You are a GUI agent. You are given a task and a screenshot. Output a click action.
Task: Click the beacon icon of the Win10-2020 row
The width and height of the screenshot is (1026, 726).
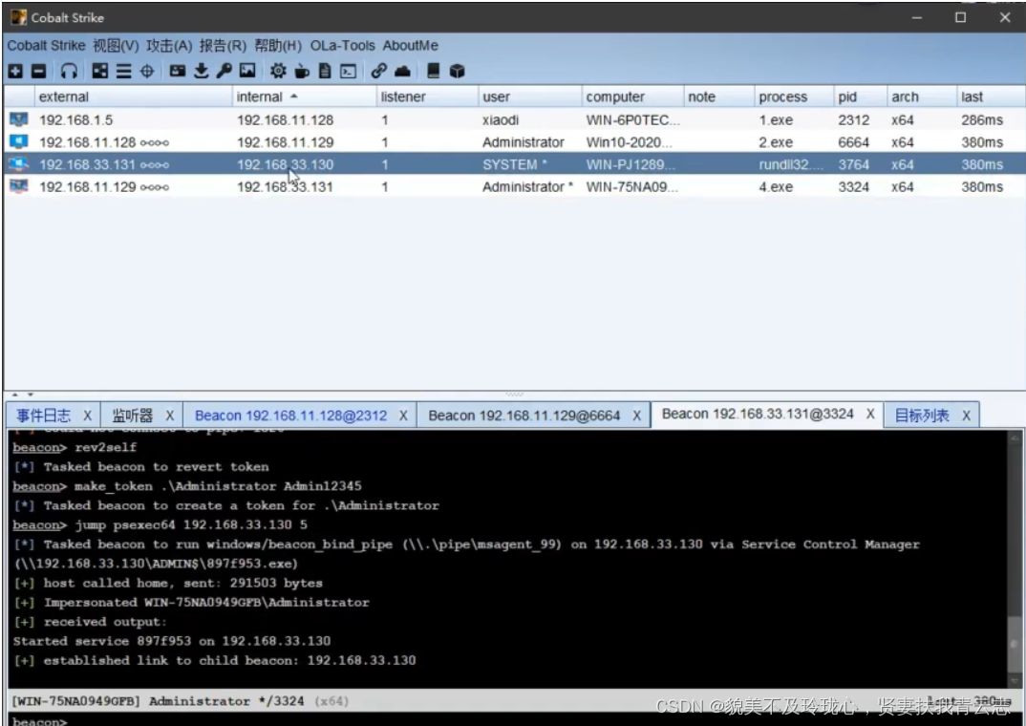19,142
